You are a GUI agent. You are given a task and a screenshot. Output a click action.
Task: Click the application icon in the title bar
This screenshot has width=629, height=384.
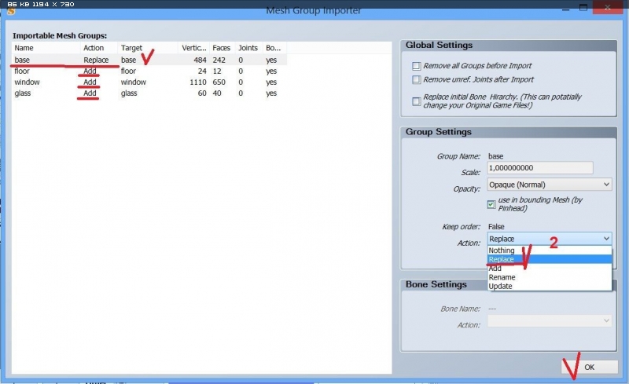(x=10, y=11)
